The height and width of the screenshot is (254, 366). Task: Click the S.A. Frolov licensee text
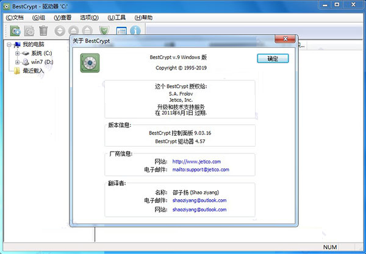tap(181, 94)
